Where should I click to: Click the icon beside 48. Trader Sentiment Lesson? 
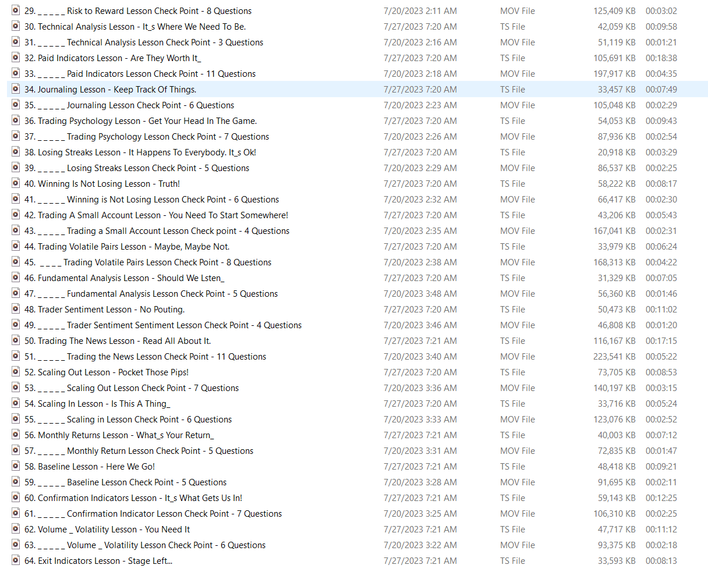pyautogui.click(x=16, y=309)
